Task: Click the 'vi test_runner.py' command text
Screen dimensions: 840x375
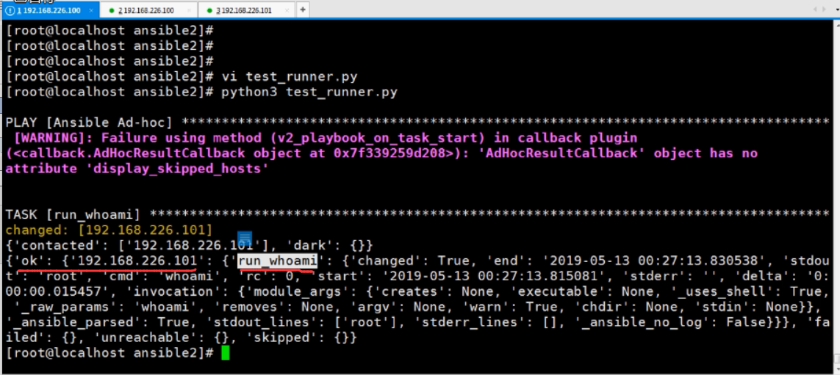Action: [x=290, y=76]
